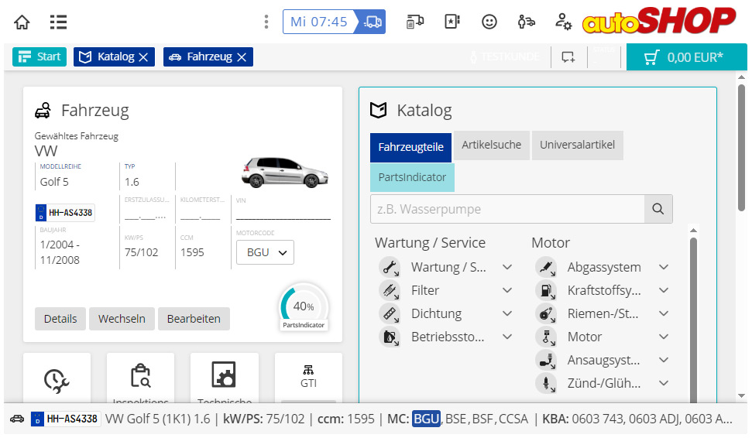Click the Wartung / S... wrench icon
This screenshot has width=752, height=438.
[x=390, y=267]
